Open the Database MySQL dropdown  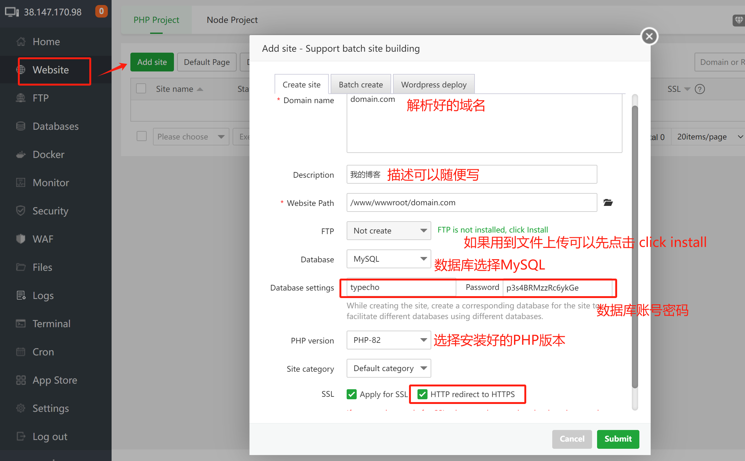[389, 259]
